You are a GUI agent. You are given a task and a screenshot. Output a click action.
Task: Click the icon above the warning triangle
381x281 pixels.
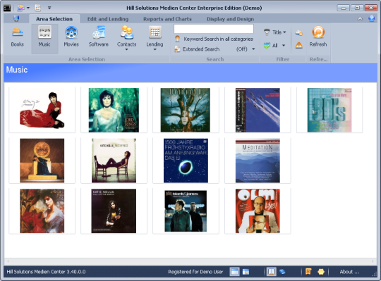pyautogui.click(x=299, y=32)
